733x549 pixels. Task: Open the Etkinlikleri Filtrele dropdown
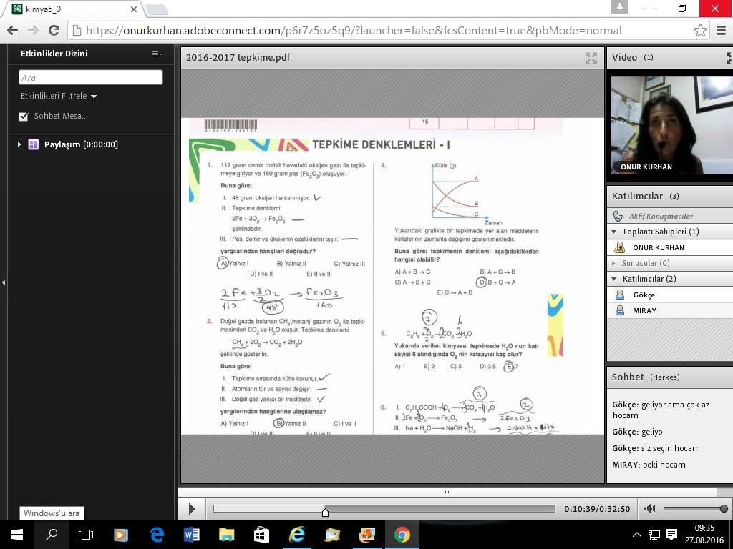point(59,96)
